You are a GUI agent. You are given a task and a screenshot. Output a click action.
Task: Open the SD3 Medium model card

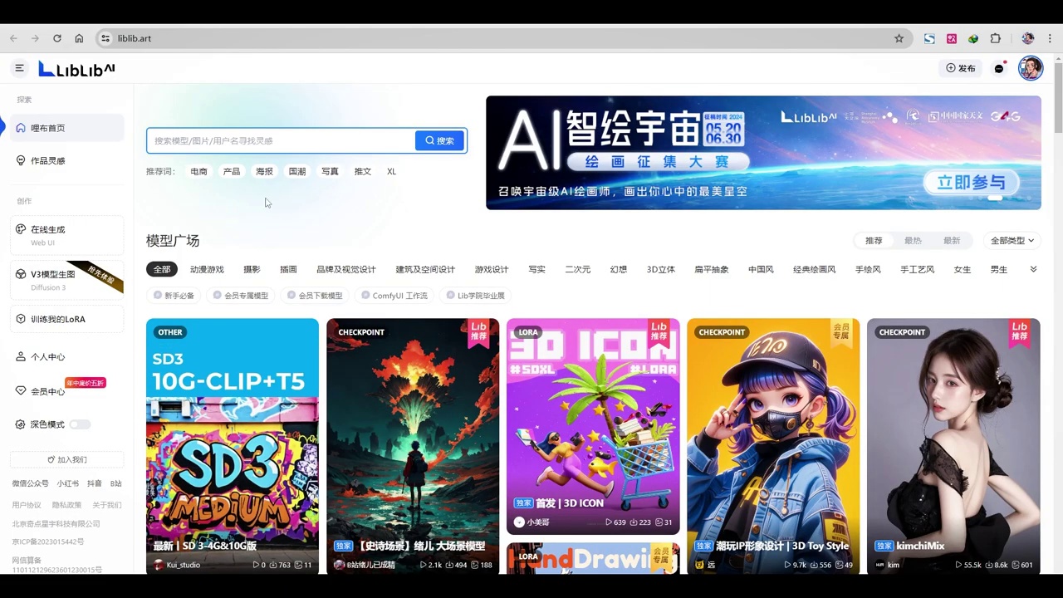[233, 446]
